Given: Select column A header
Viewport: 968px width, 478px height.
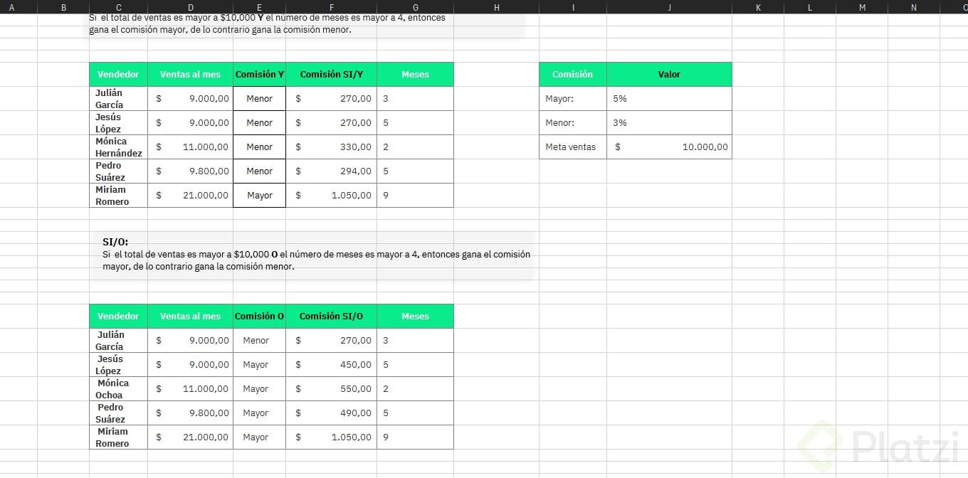Looking at the screenshot, I should (11, 7).
